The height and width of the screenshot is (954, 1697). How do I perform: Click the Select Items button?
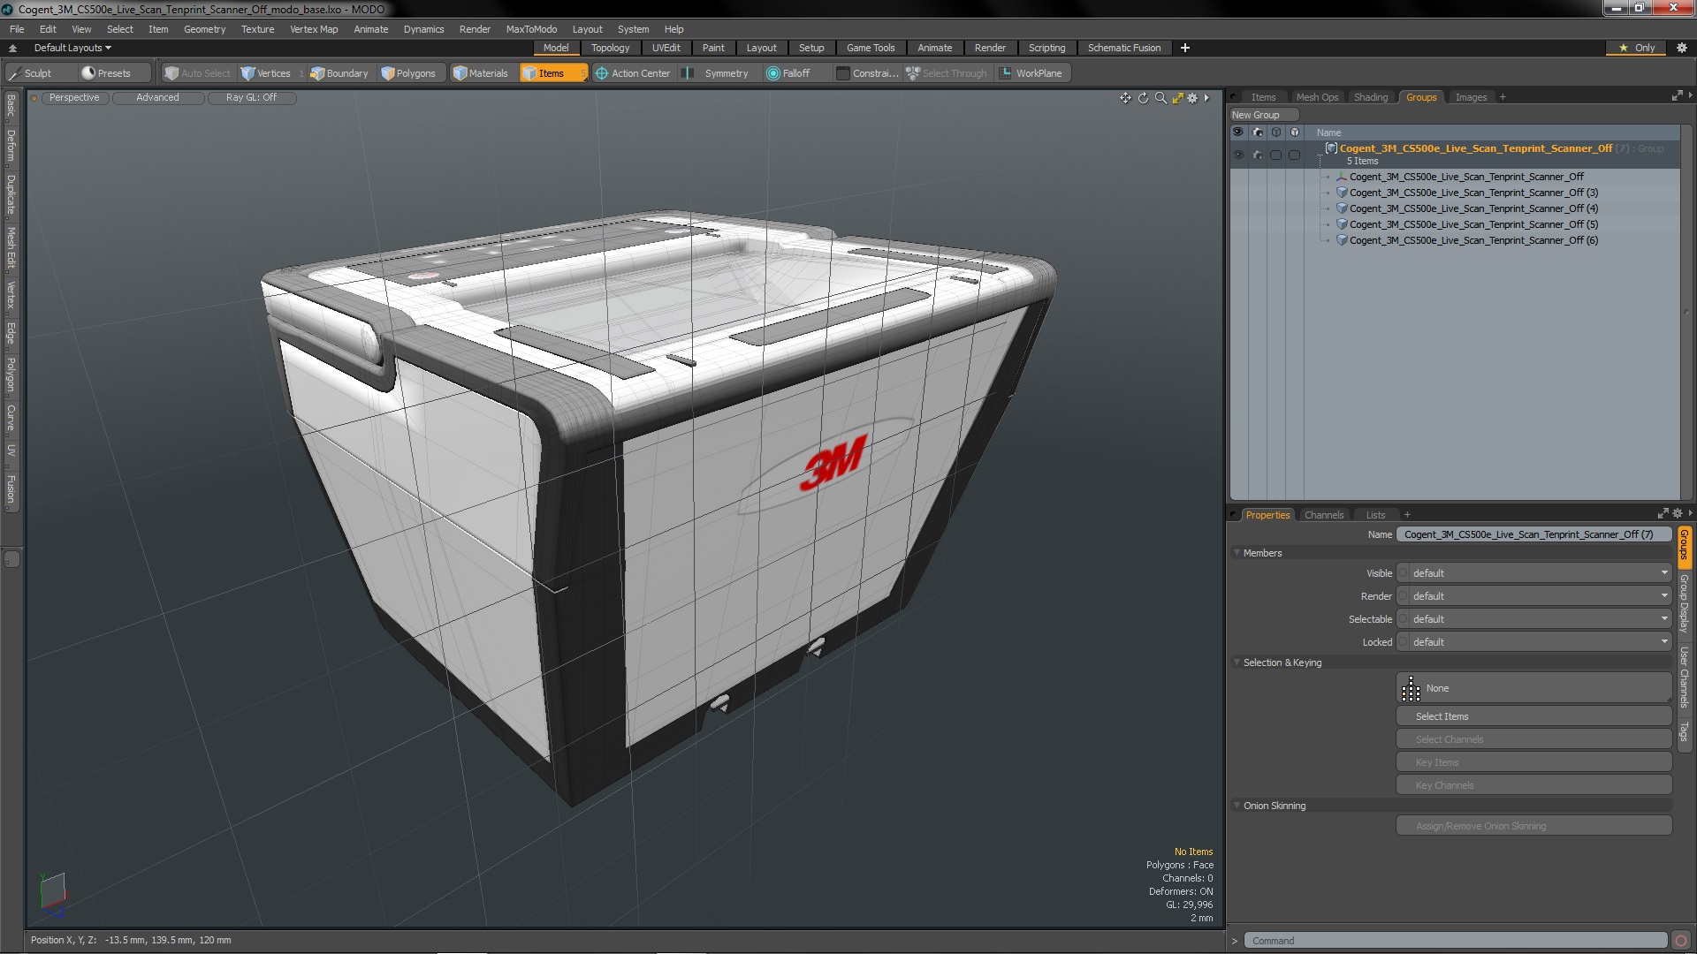point(1533,716)
